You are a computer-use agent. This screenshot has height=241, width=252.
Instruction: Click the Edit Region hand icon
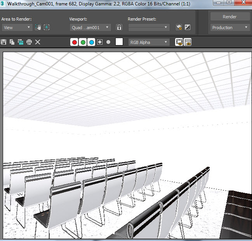click(x=38, y=27)
